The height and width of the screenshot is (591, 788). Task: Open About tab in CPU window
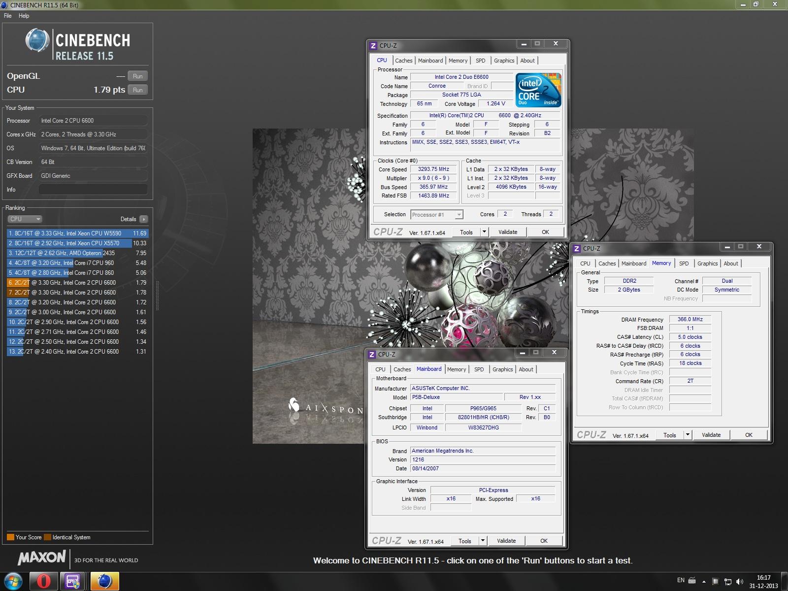pos(527,61)
